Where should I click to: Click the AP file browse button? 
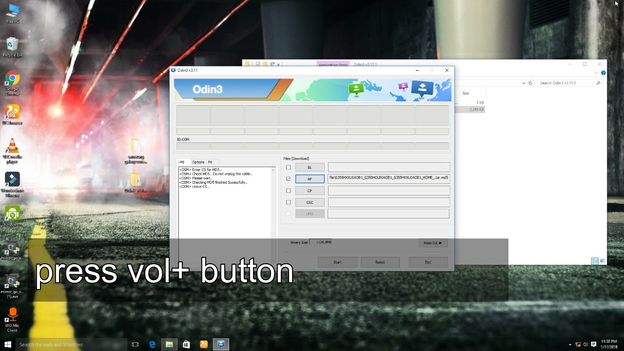(310, 179)
